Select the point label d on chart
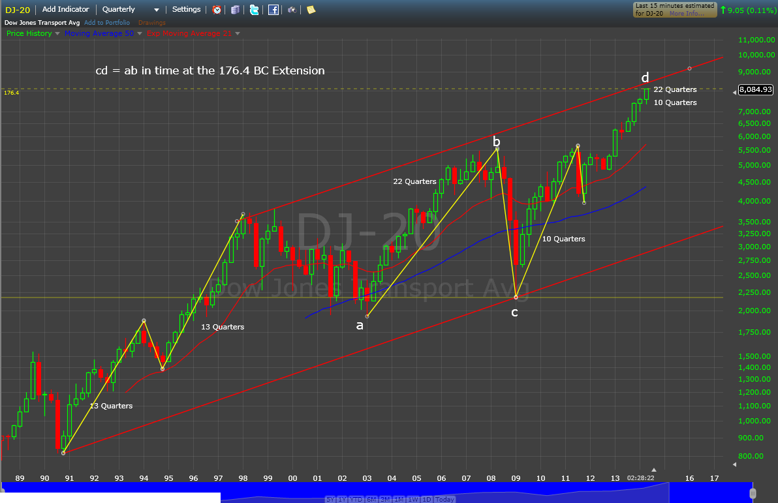 click(645, 78)
